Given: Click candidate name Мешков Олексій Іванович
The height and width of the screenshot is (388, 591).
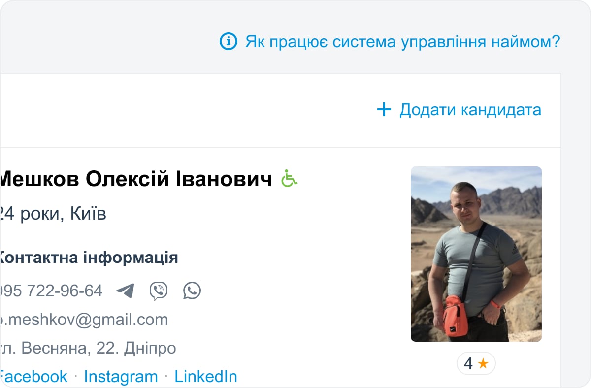Looking at the screenshot, I should 136,180.
